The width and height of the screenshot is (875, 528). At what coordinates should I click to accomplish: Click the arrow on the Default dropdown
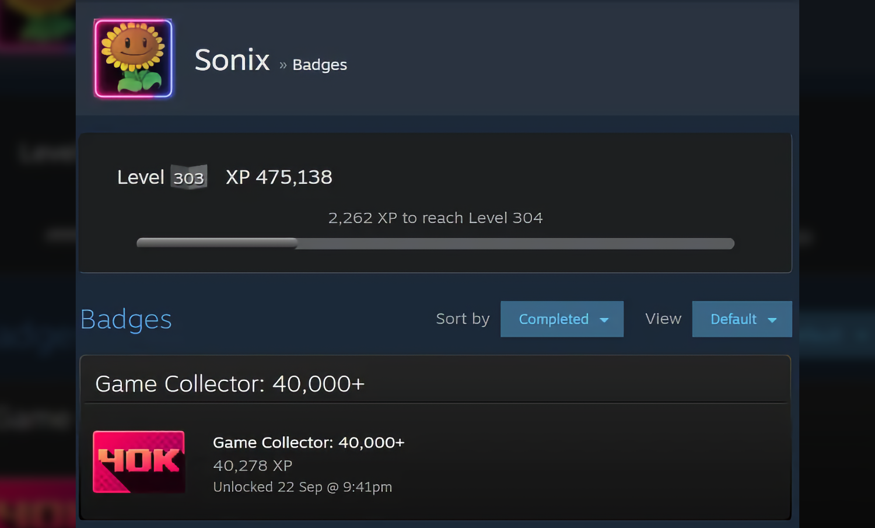(772, 320)
